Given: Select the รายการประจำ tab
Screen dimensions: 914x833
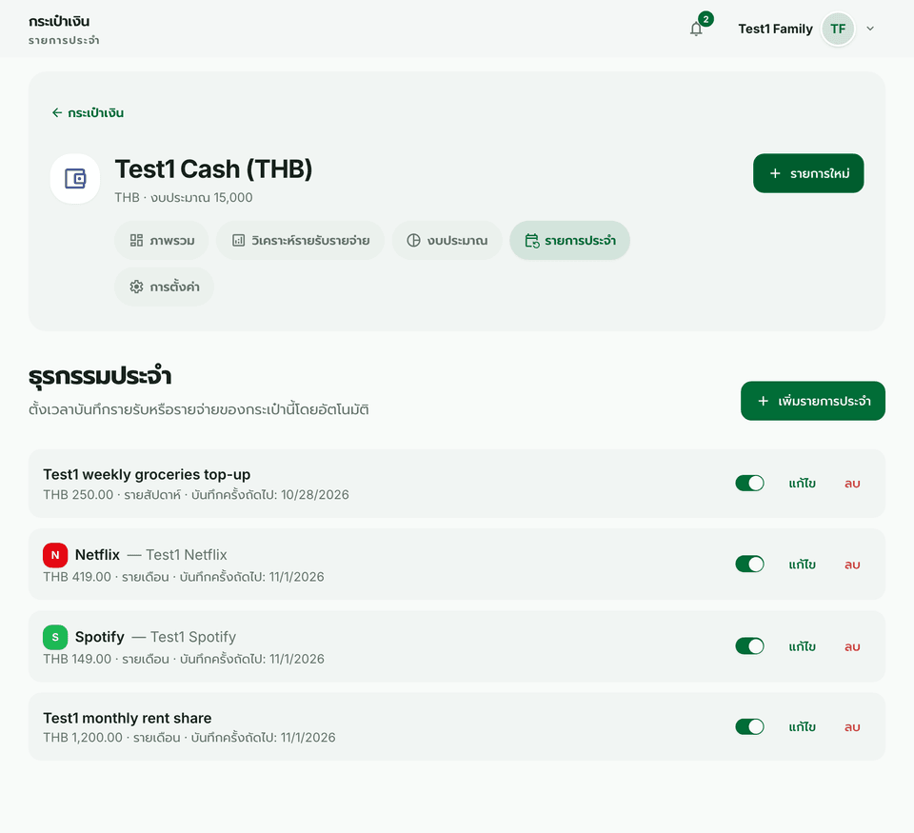Looking at the screenshot, I should [569, 240].
